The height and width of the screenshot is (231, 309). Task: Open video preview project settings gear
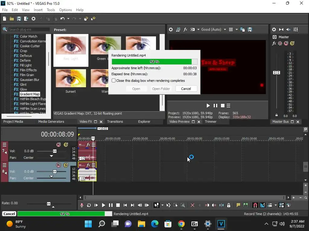point(171,29)
